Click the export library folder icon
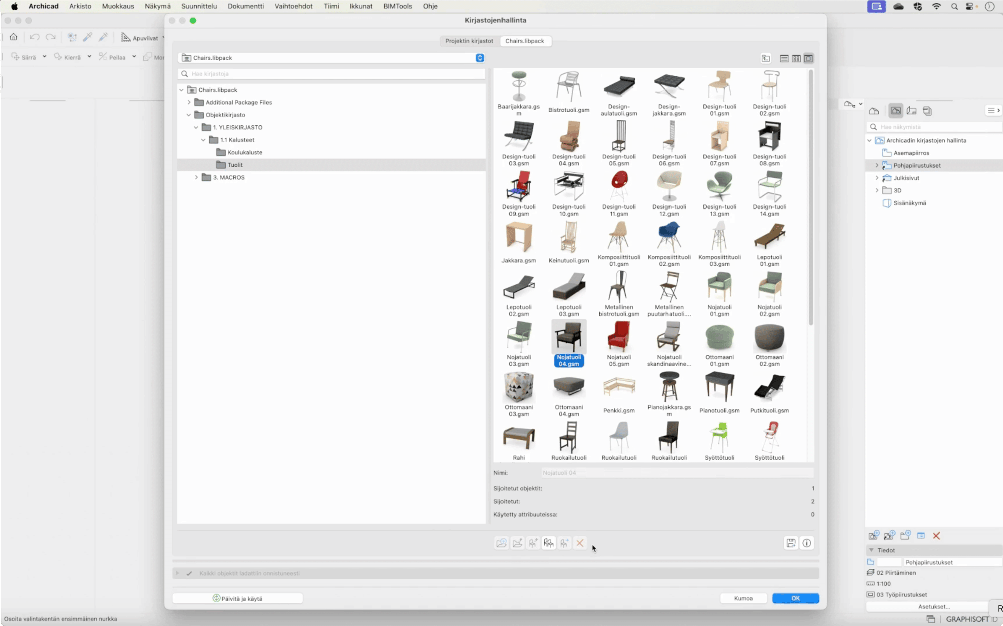Screen dimensions: 1003x626 click(517, 543)
